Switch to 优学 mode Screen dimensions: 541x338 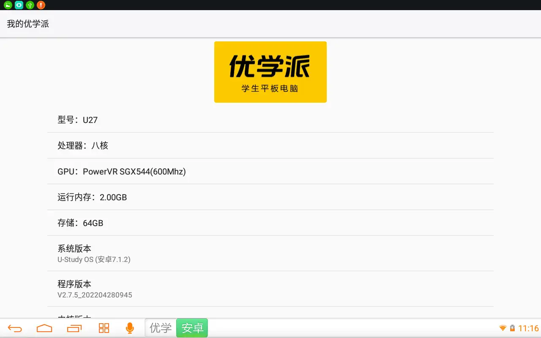pyautogui.click(x=161, y=328)
